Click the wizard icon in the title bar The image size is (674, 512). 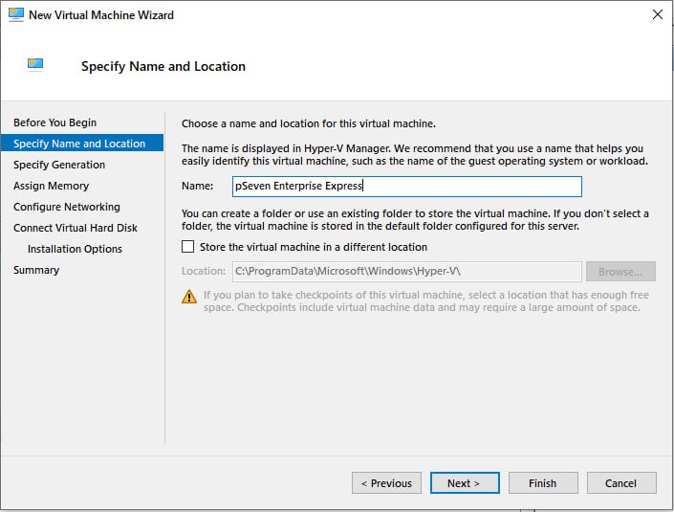(x=14, y=15)
